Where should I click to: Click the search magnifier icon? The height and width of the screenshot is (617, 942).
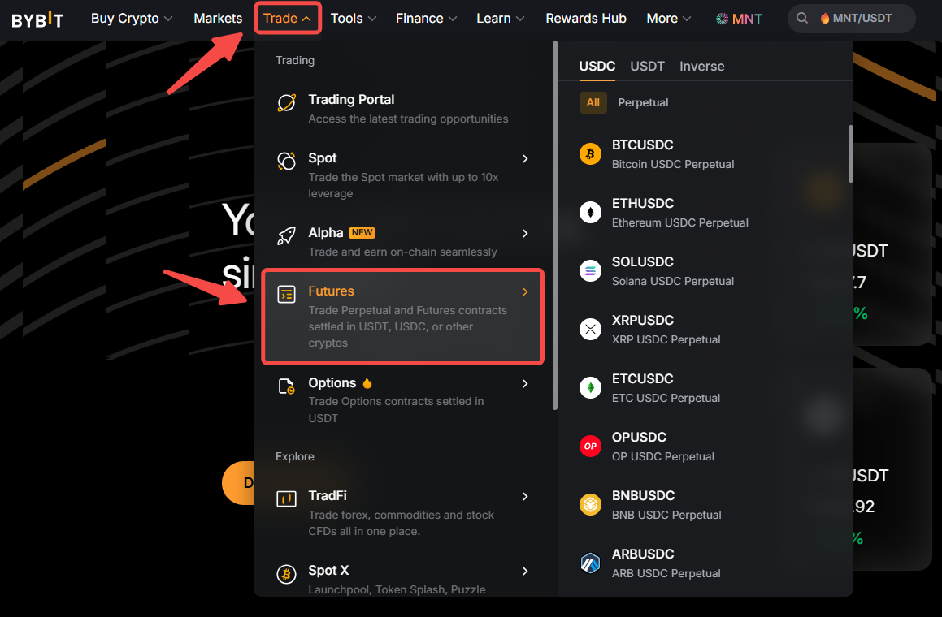point(802,19)
